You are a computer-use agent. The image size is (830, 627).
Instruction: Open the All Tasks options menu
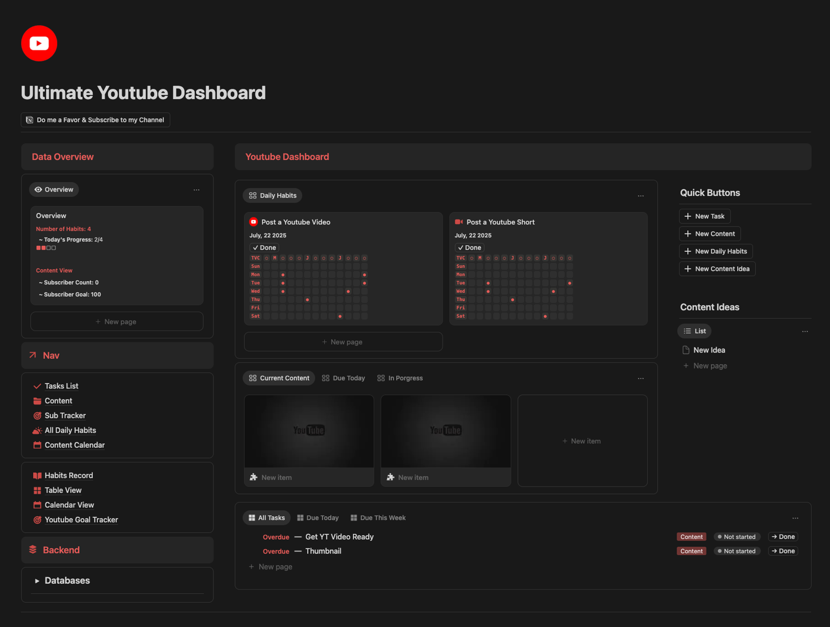pyautogui.click(x=795, y=518)
